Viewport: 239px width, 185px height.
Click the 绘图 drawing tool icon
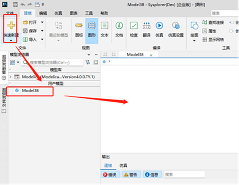click(x=194, y=25)
